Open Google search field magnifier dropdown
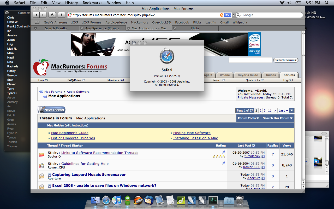Viewport: 334px width, 209px height. click(x=238, y=15)
